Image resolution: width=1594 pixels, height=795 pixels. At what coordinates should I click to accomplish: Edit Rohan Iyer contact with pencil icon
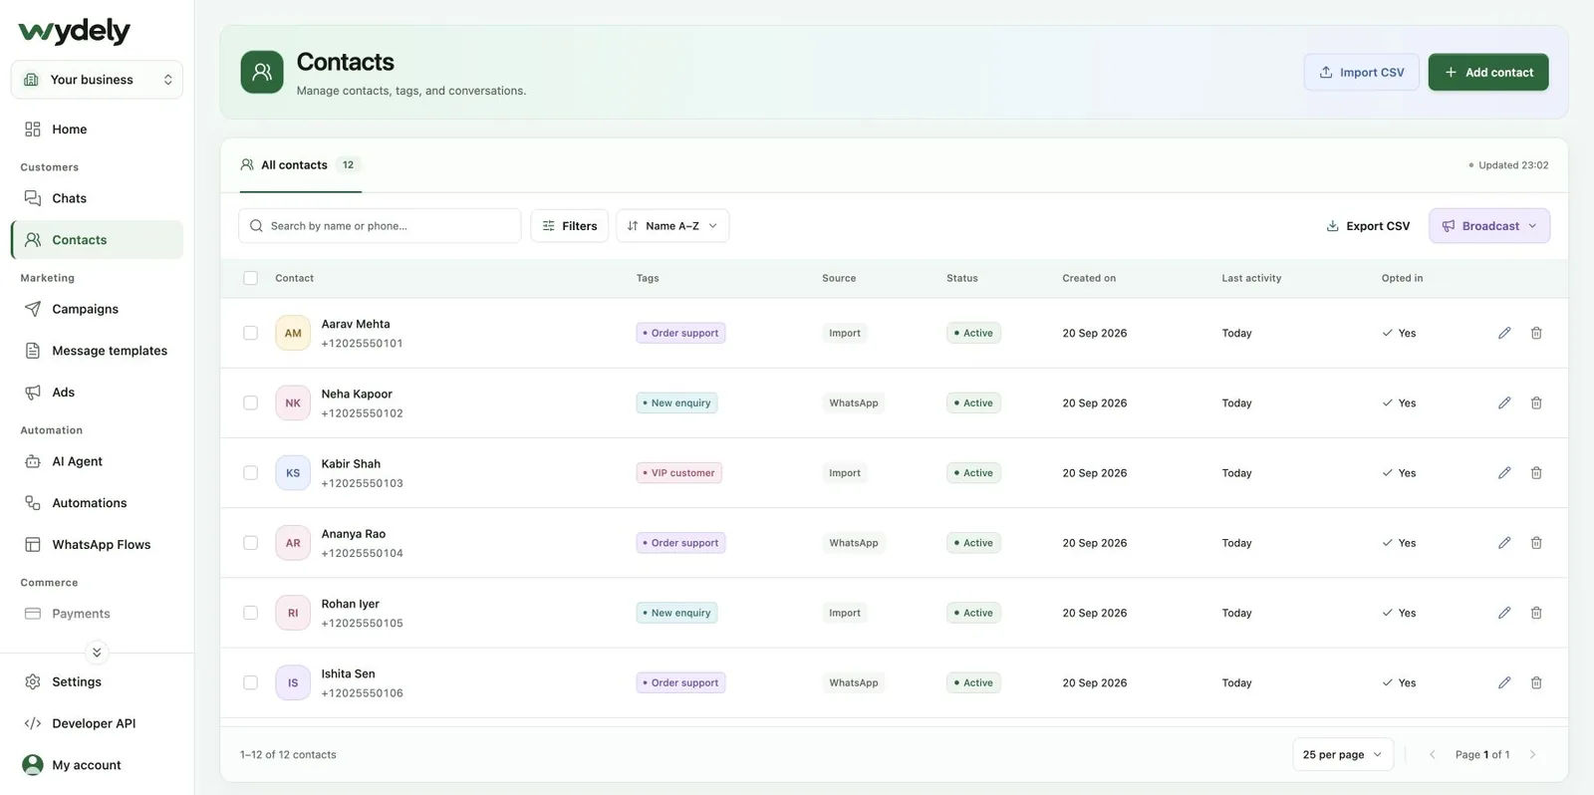tap(1504, 613)
